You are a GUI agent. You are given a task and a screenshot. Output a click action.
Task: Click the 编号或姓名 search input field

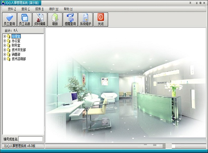pos(31,139)
